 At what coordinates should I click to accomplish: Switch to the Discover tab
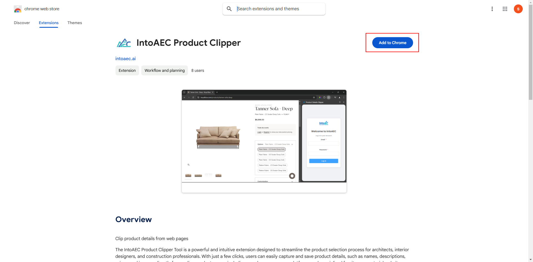22,23
